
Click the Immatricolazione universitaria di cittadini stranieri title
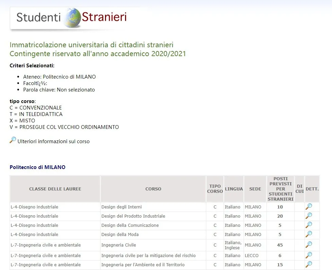pos(91,45)
